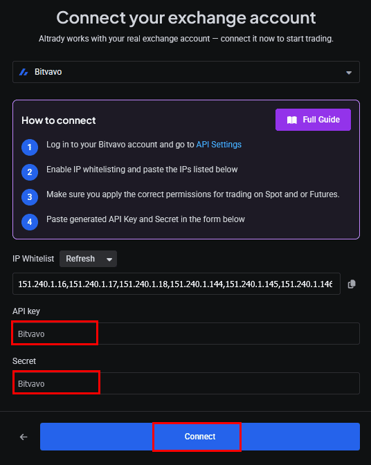
Task: Open the Full Guide button
Action: 313,120
